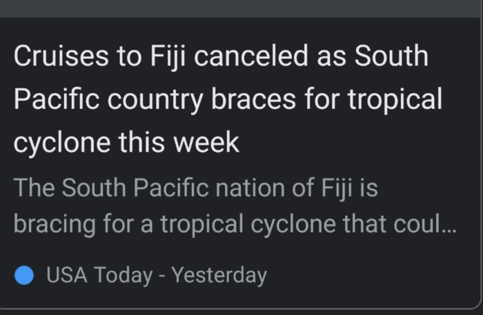Click the word 'Fiji' in the headline
The width and height of the screenshot is (483, 315).
(x=168, y=57)
